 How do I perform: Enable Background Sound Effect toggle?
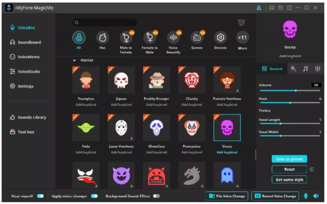pyautogui.click(x=156, y=196)
